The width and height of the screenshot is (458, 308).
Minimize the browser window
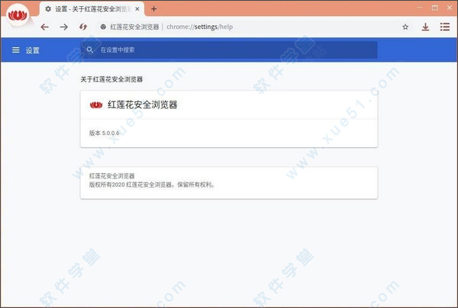420,8
